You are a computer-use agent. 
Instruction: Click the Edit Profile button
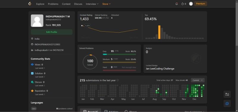tap(51, 32)
